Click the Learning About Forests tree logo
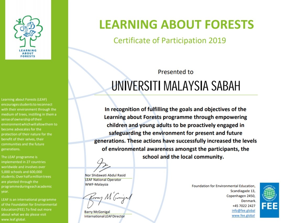Viewport: 283px width, 223px height. 28,36
